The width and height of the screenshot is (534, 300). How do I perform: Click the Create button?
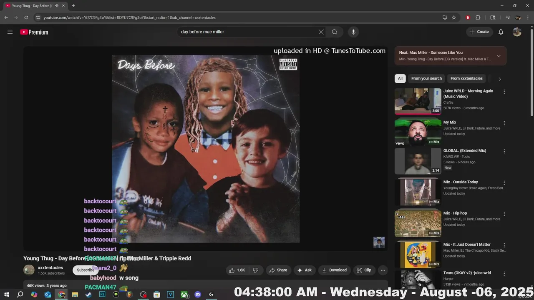click(x=479, y=32)
